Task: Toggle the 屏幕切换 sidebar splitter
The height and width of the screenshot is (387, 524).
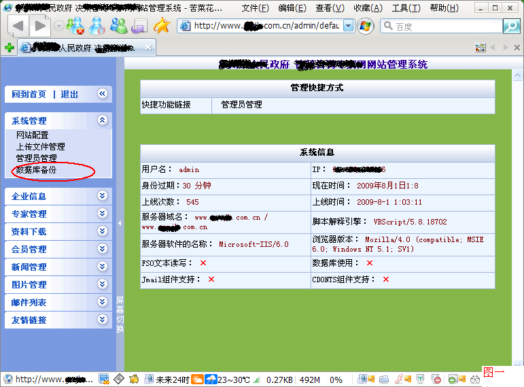Action: (x=120, y=313)
